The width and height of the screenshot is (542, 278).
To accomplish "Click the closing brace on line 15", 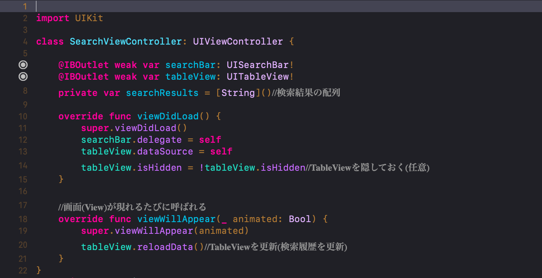I will tap(61, 179).
